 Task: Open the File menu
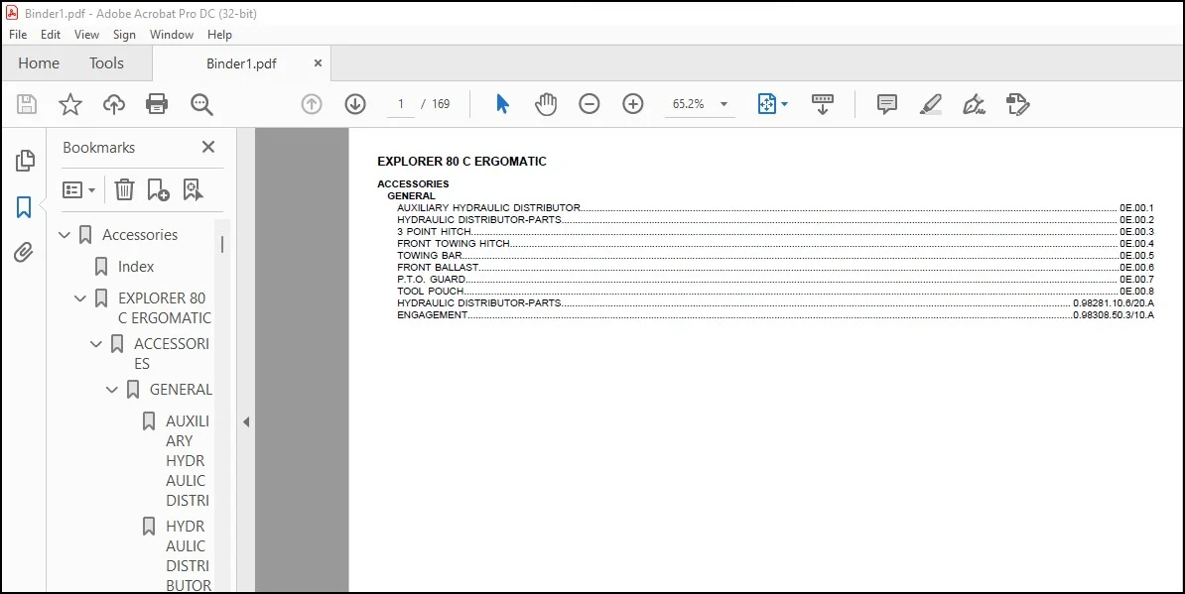pos(18,35)
